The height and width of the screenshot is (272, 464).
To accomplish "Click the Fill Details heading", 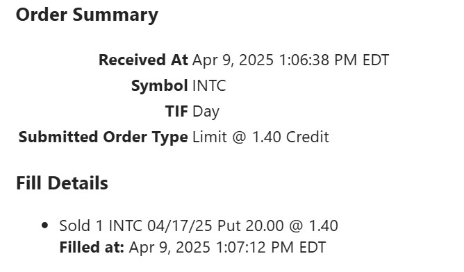I will [x=62, y=183].
